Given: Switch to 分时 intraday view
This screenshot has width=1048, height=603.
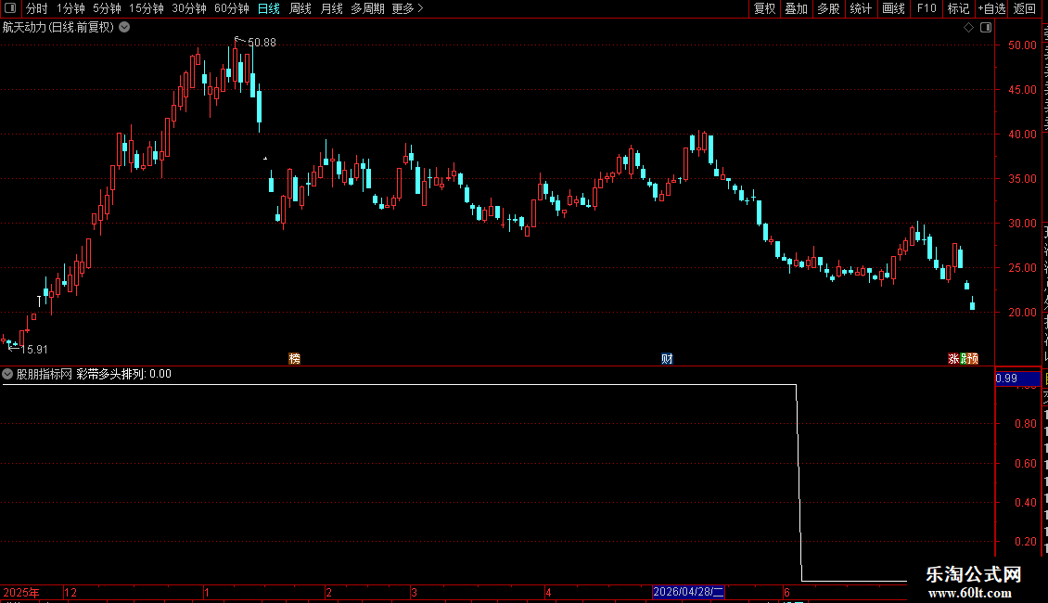Looking at the screenshot, I should 37,8.
